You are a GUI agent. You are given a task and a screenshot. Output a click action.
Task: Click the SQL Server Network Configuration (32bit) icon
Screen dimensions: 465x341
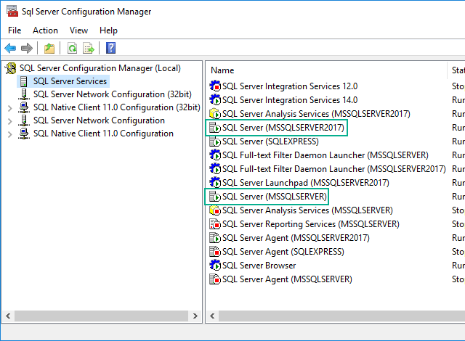coord(24,94)
